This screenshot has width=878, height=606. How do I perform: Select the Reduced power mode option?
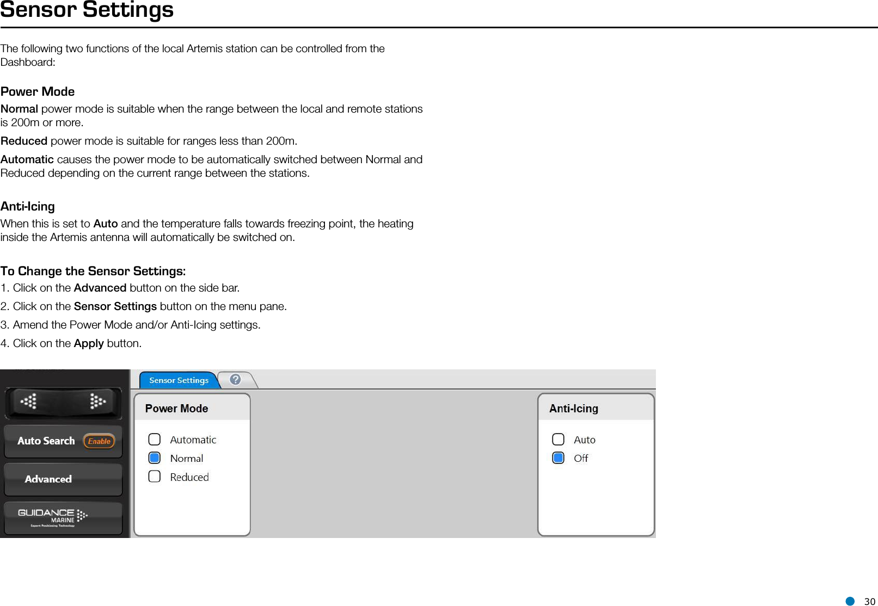click(x=155, y=476)
